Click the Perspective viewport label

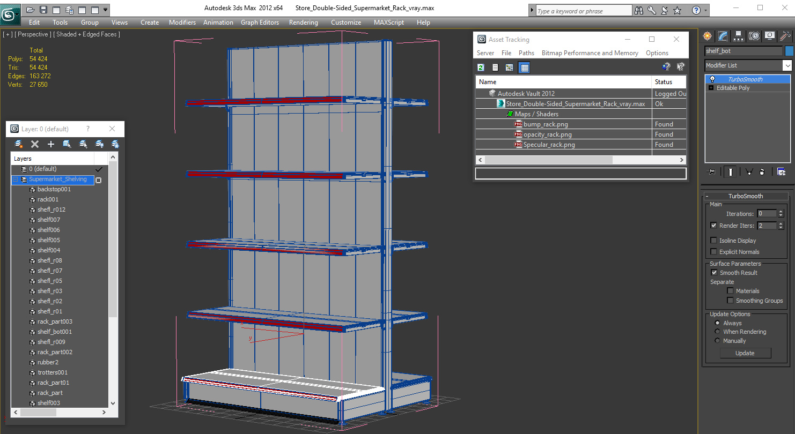(33, 34)
